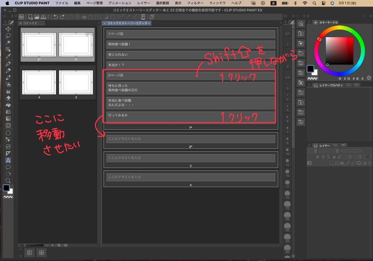This screenshot has width=373, height=261.
Task: Redo the last action
Action: [x=62, y=17]
